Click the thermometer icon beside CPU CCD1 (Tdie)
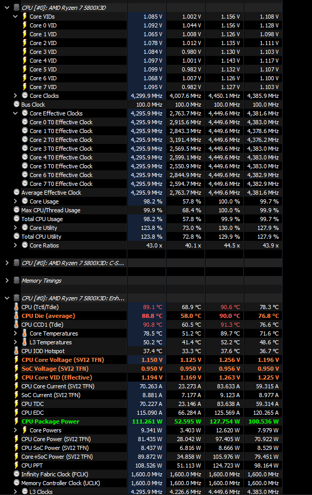The width and height of the screenshot is (312, 495). [17, 324]
